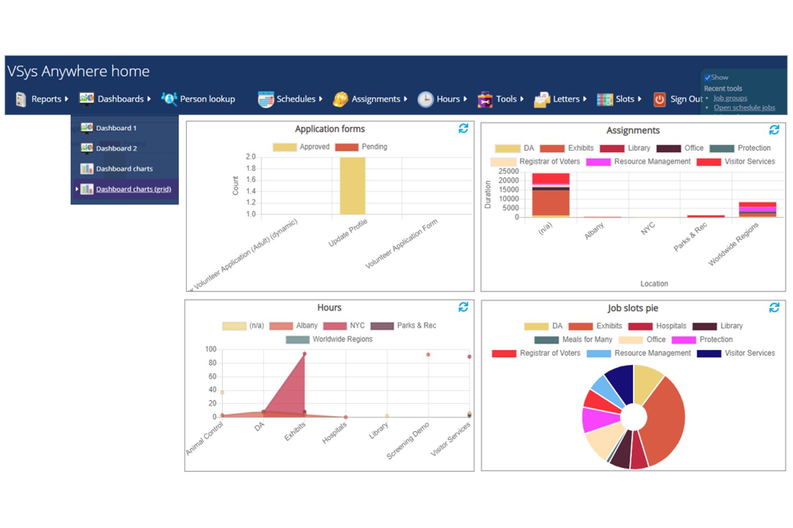Click the Letters mail icon
This screenshot has height=528, width=793.
[542, 99]
